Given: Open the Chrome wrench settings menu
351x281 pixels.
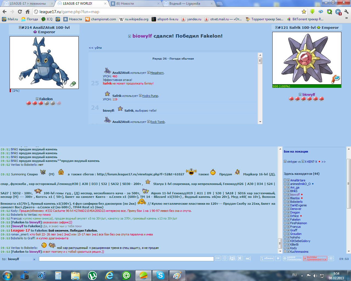Looking at the screenshot, I should [x=346, y=12].
